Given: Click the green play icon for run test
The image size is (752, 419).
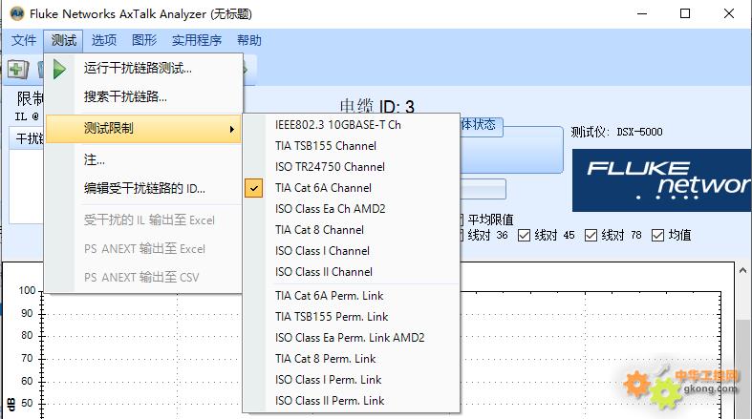Looking at the screenshot, I should click(60, 69).
